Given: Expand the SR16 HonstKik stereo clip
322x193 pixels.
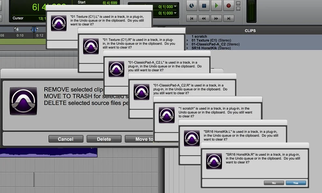Looking at the screenshot, I should click(187, 48).
